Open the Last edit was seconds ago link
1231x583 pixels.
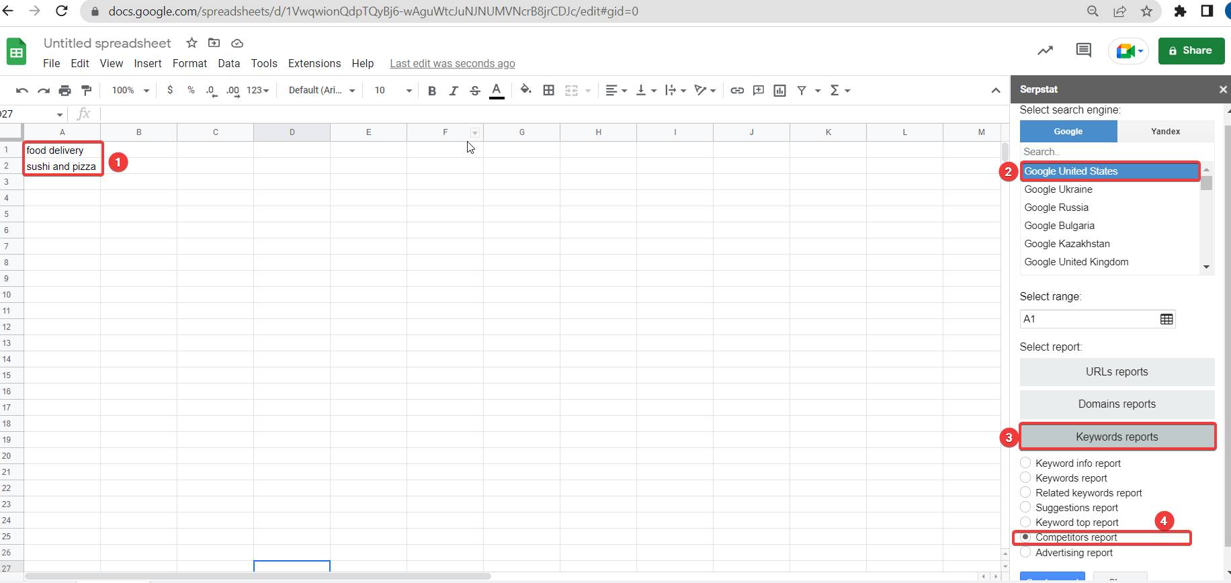(x=452, y=63)
